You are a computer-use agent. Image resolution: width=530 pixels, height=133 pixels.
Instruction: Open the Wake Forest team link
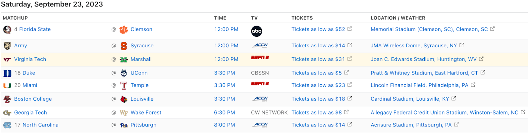click(x=146, y=112)
